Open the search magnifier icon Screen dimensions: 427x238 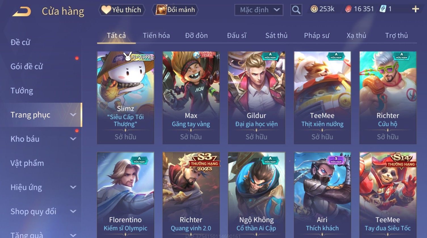tap(296, 10)
